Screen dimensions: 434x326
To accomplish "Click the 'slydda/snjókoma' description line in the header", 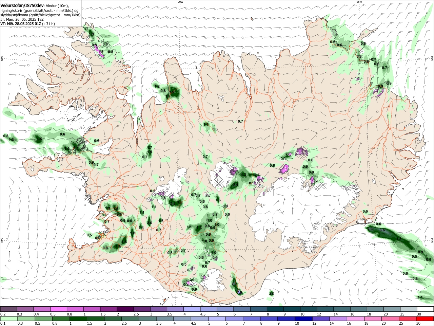I will point(41,15).
